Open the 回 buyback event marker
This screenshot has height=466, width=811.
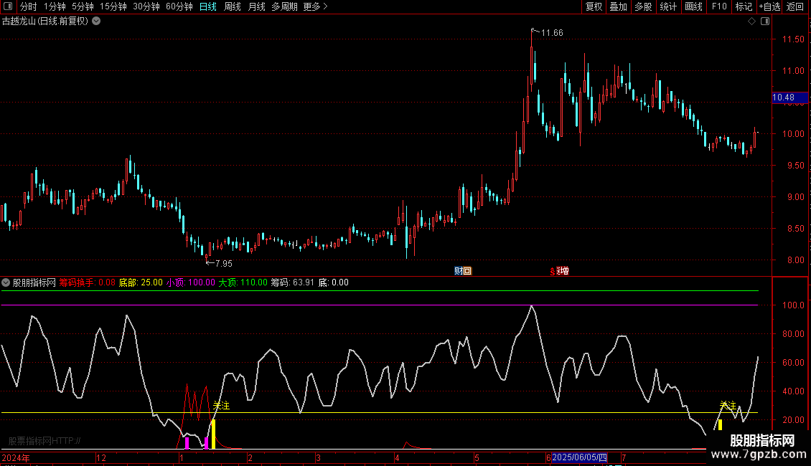467,271
